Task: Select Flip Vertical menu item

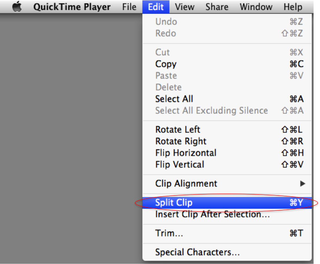Action: [x=227, y=165]
